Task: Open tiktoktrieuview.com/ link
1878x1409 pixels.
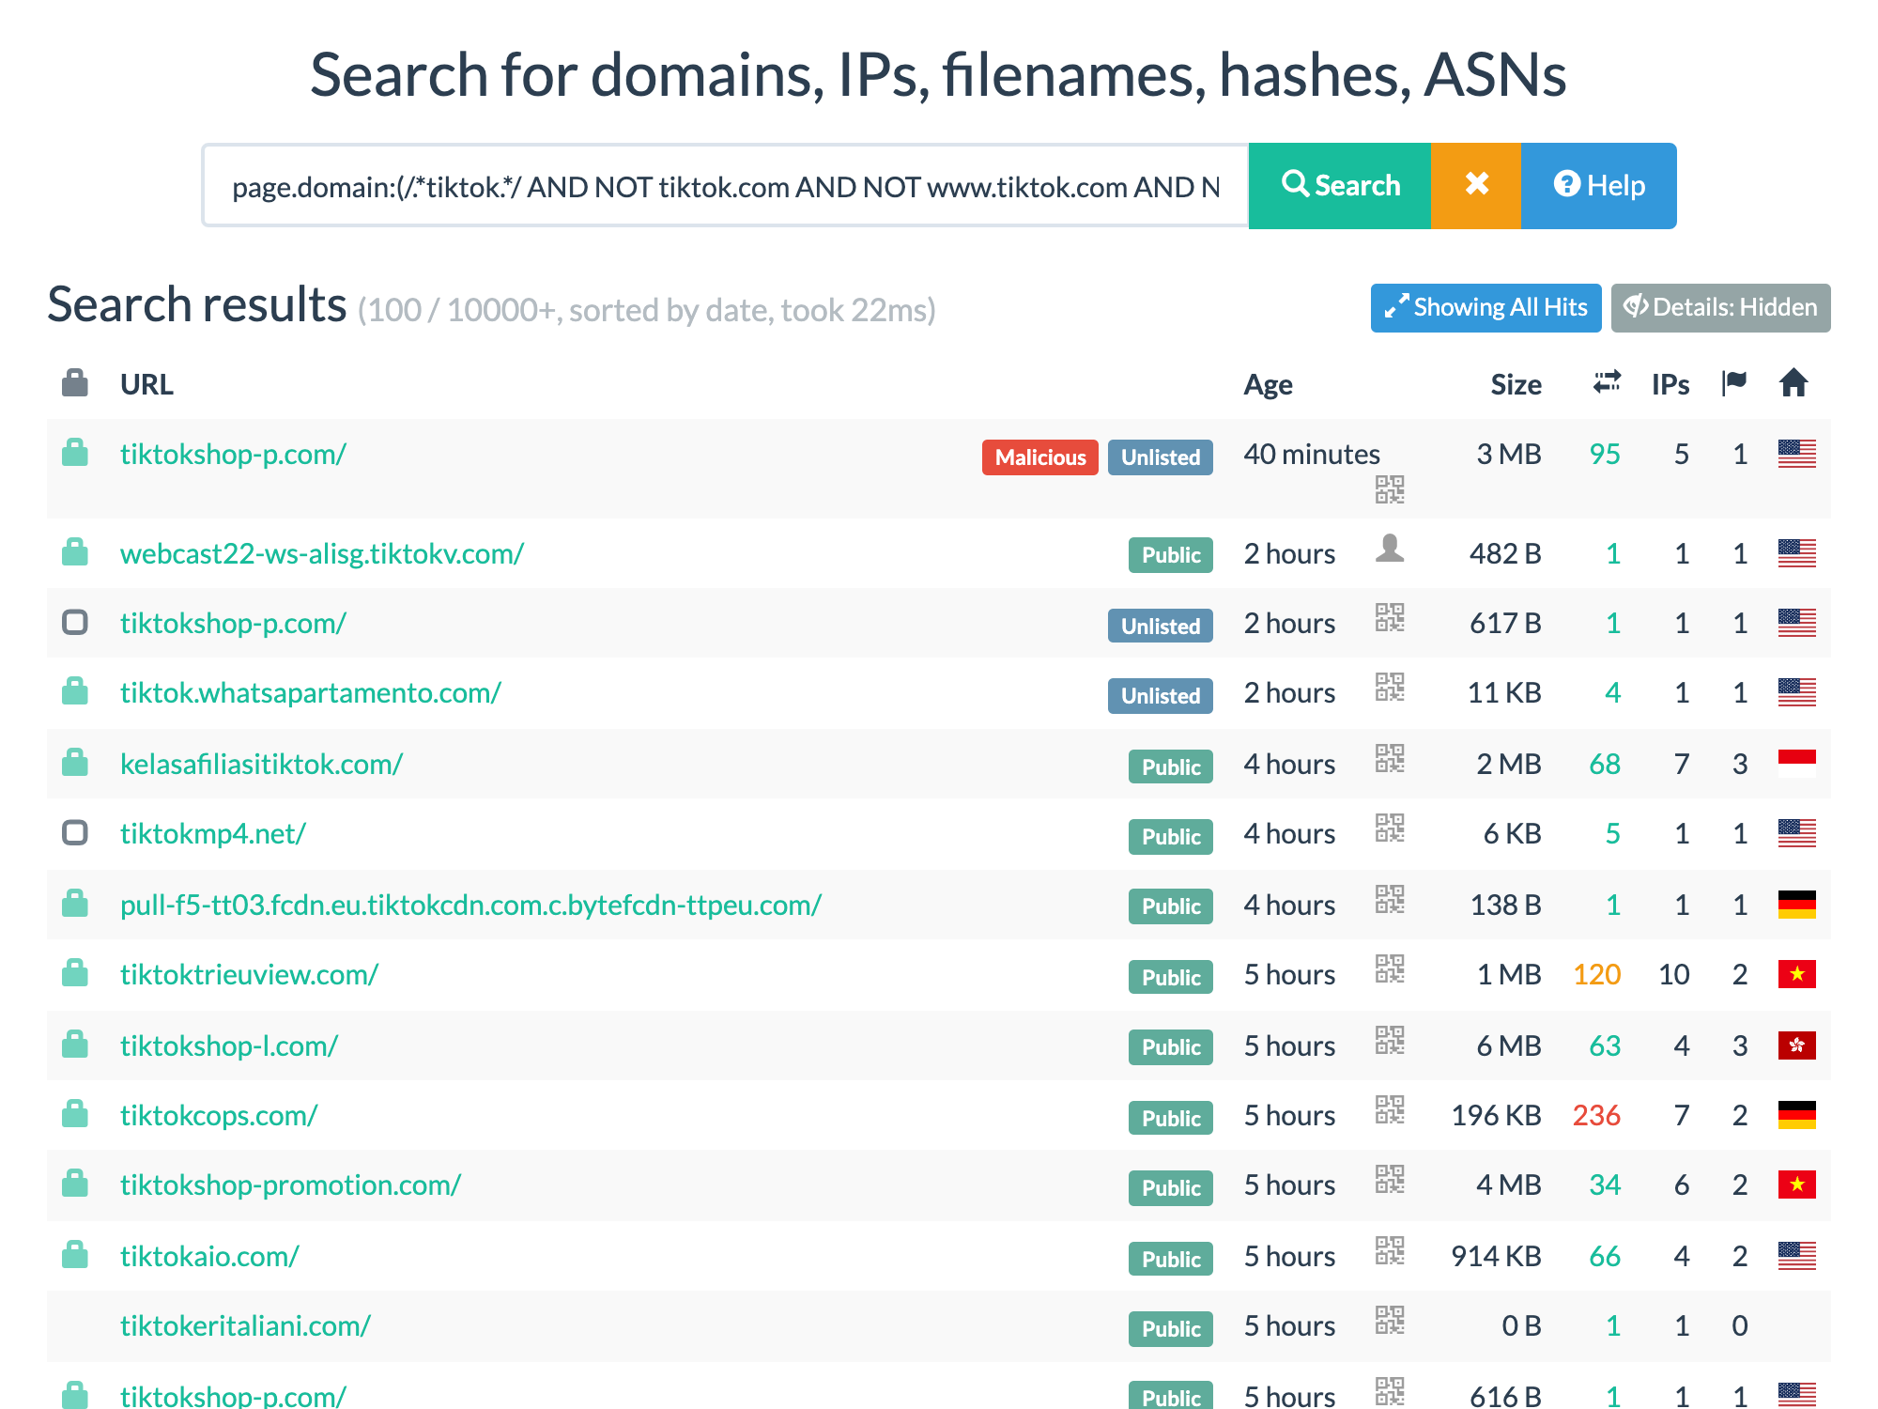Action: (x=249, y=974)
